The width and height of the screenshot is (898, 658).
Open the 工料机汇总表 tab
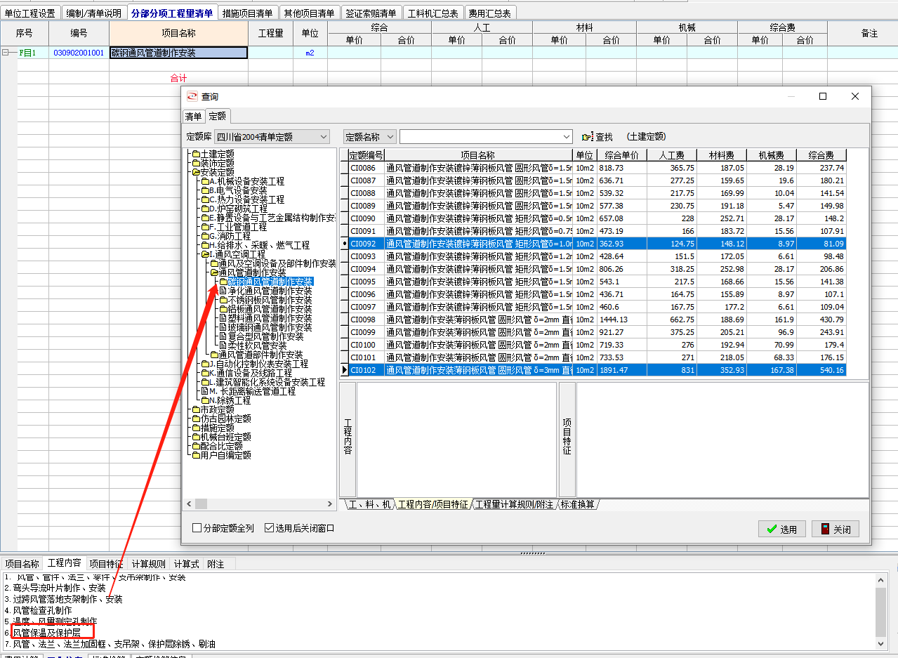click(433, 13)
